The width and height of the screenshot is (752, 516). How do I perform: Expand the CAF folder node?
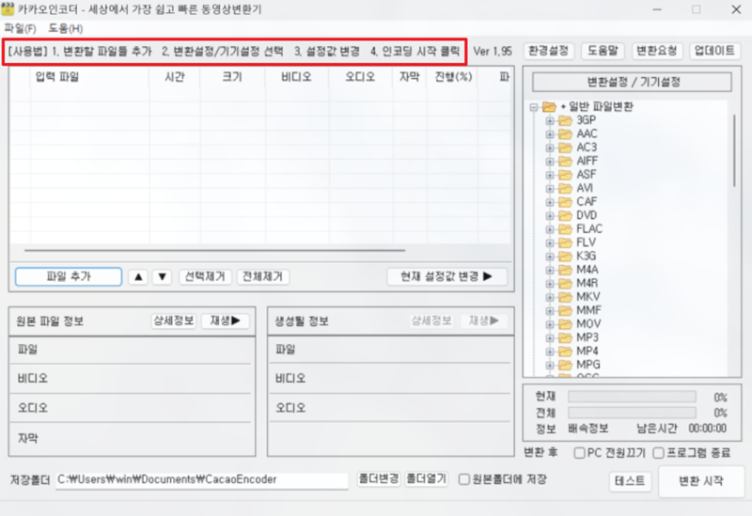550,202
